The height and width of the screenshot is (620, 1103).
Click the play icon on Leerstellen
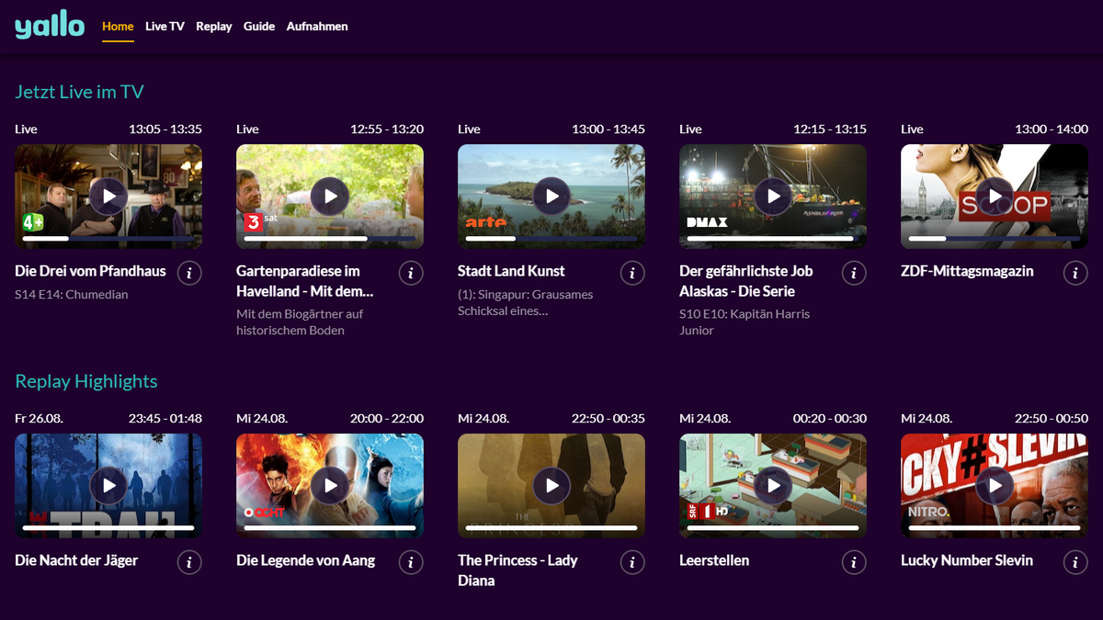(772, 485)
